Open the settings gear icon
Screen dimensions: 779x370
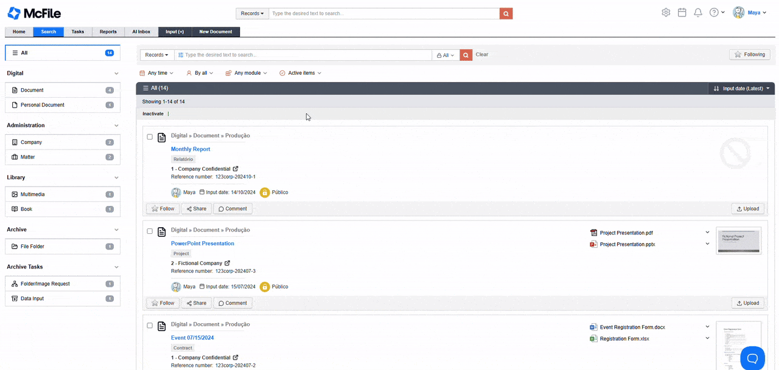(x=666, y=12)
